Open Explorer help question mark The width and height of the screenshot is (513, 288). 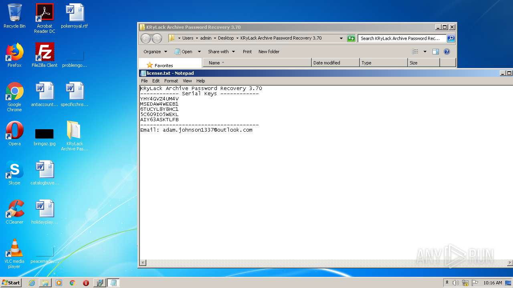point(447,52)
